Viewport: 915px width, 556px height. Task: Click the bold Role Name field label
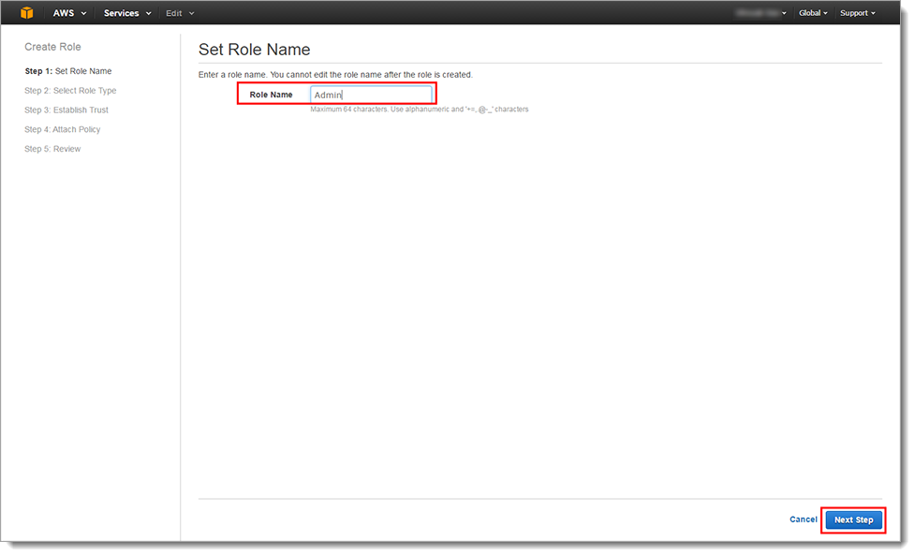click(271, 95)
